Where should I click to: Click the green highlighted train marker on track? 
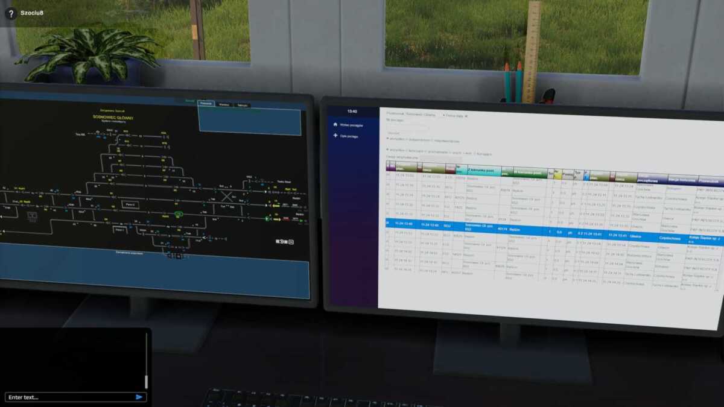[179, 214]
